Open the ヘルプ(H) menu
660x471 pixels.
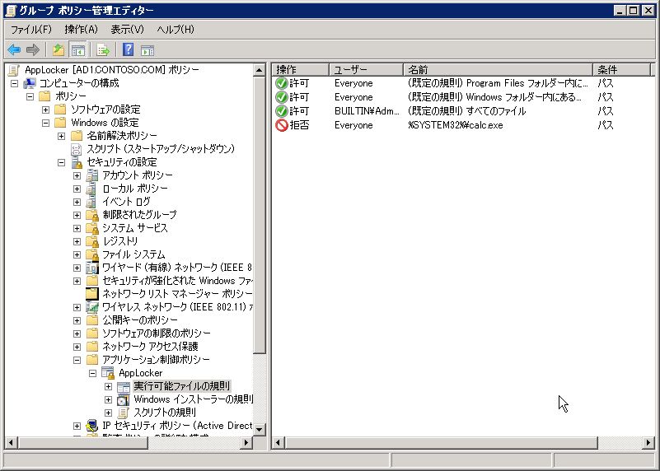pyautogui.click(x=176, y=30)
